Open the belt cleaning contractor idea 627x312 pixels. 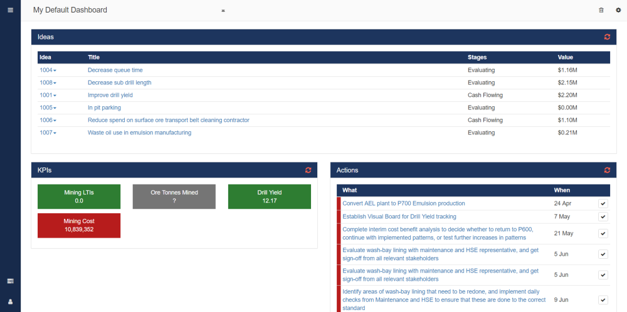coord(168,120)
